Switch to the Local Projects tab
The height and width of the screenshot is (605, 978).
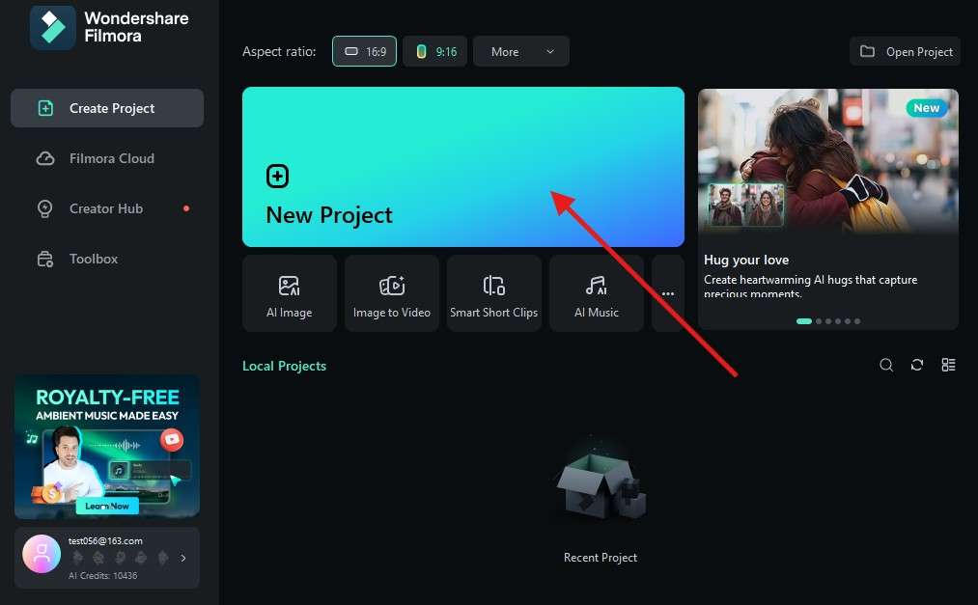click(284, 366)
